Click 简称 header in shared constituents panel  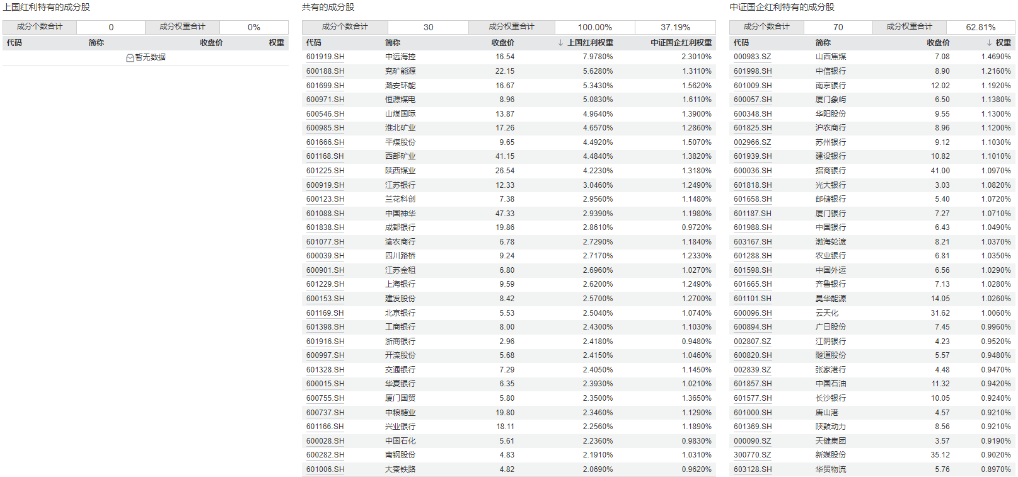coord(393,43)
